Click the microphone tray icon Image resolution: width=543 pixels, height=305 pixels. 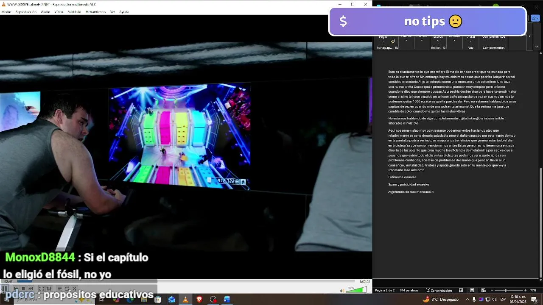pos(474,299)
